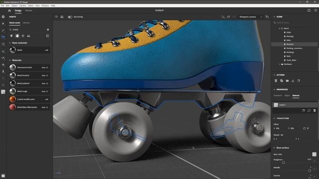Select the metal 1 material entry
The image size is (319, 179).
pyautogui.click(x=295, y=105)
